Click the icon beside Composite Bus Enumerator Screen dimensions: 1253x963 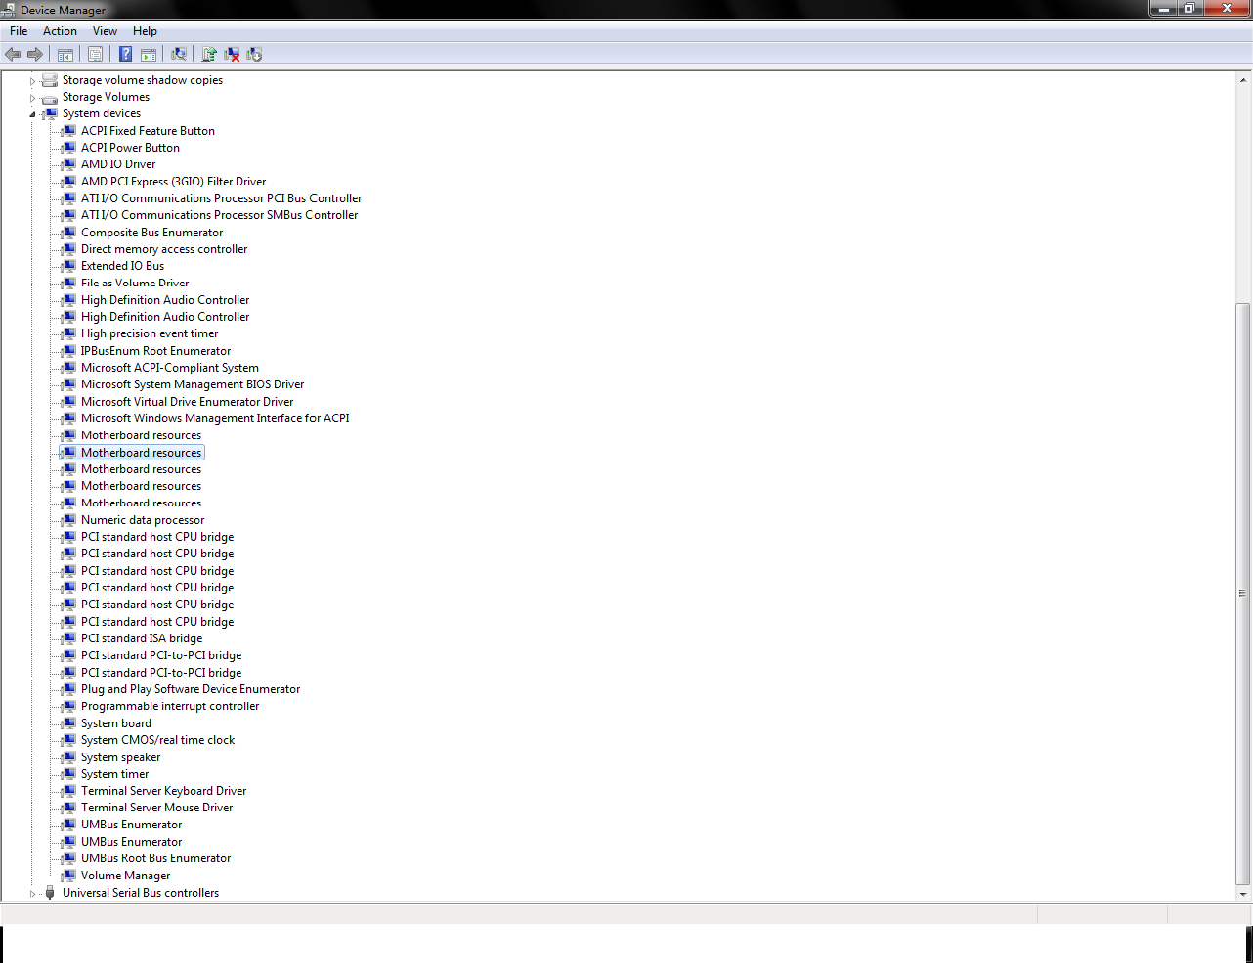point(68,233)
